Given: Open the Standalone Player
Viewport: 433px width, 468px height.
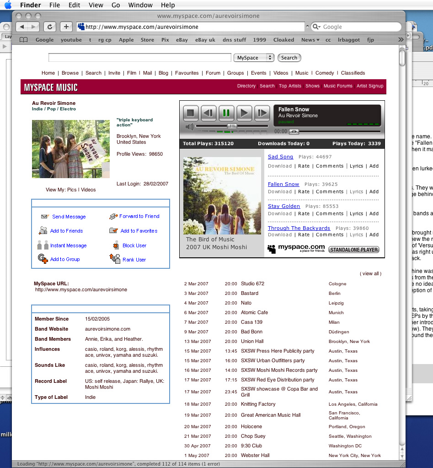Looking at the screenshot, I should (354, 250).
